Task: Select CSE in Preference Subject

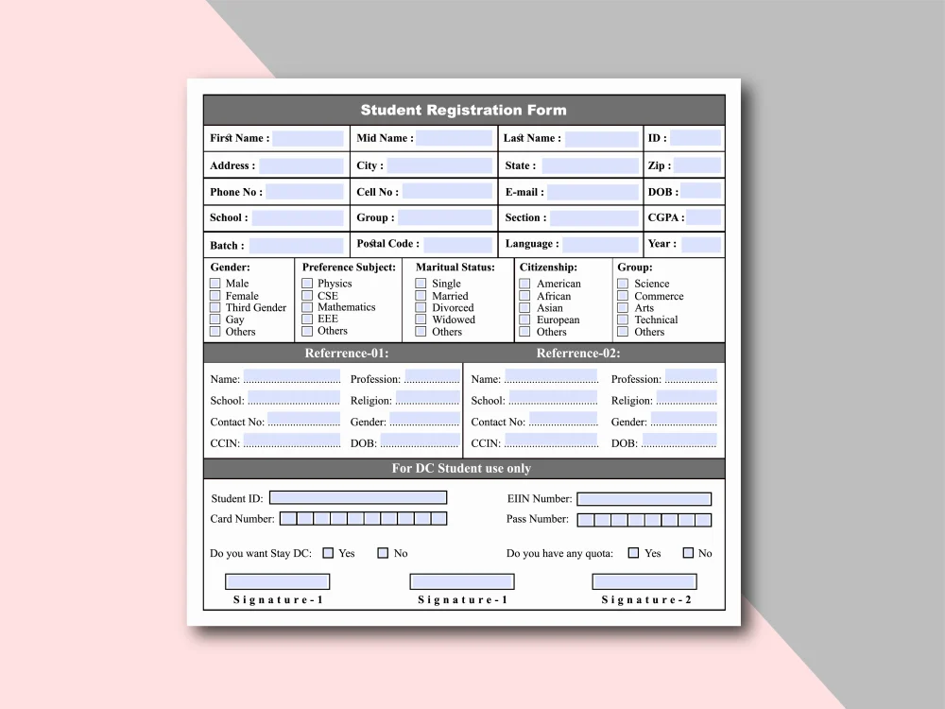Action: (307, 295)
